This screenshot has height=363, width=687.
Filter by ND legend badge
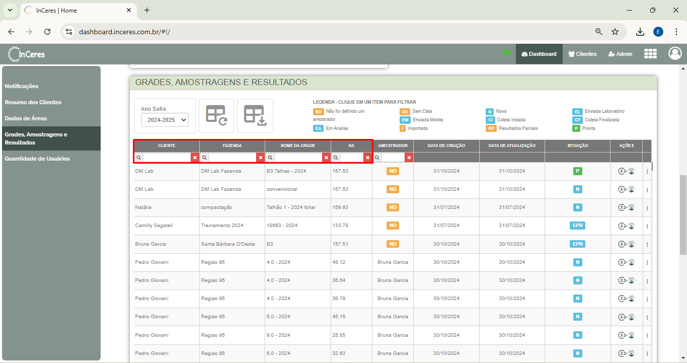click(x=318, y=112)
